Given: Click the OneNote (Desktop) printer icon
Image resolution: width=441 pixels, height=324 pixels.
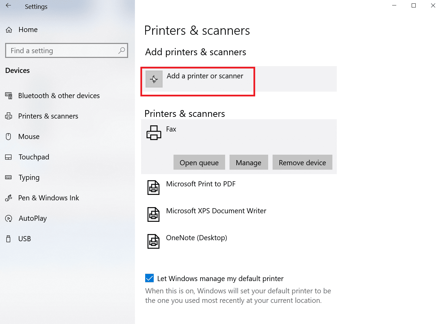Looking at the screenshot, I should point(153,241).
